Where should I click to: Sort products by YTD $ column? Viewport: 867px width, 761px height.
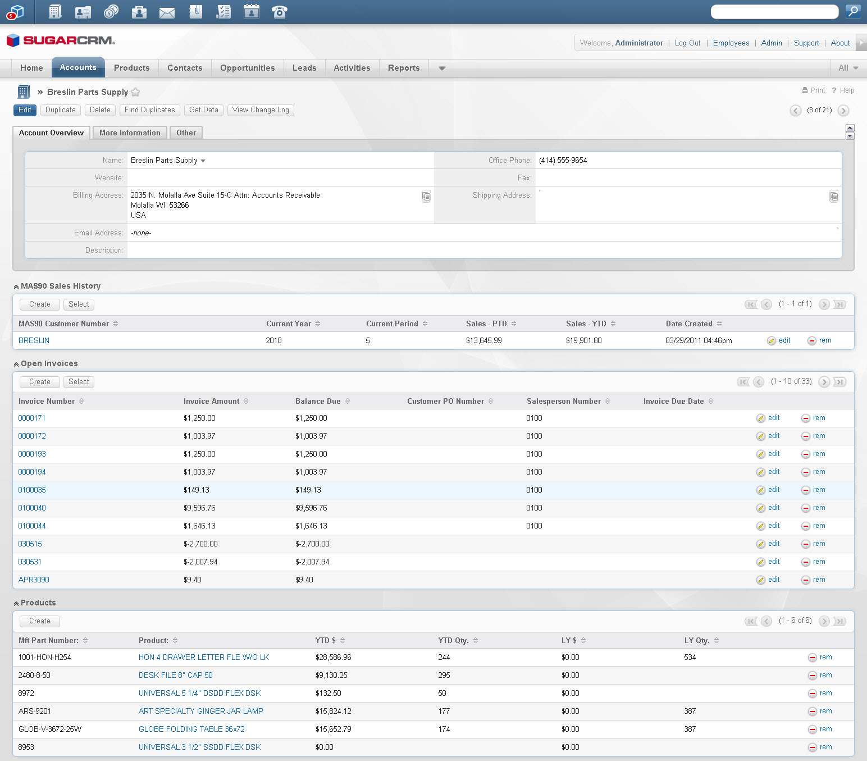tap(330, 640)
